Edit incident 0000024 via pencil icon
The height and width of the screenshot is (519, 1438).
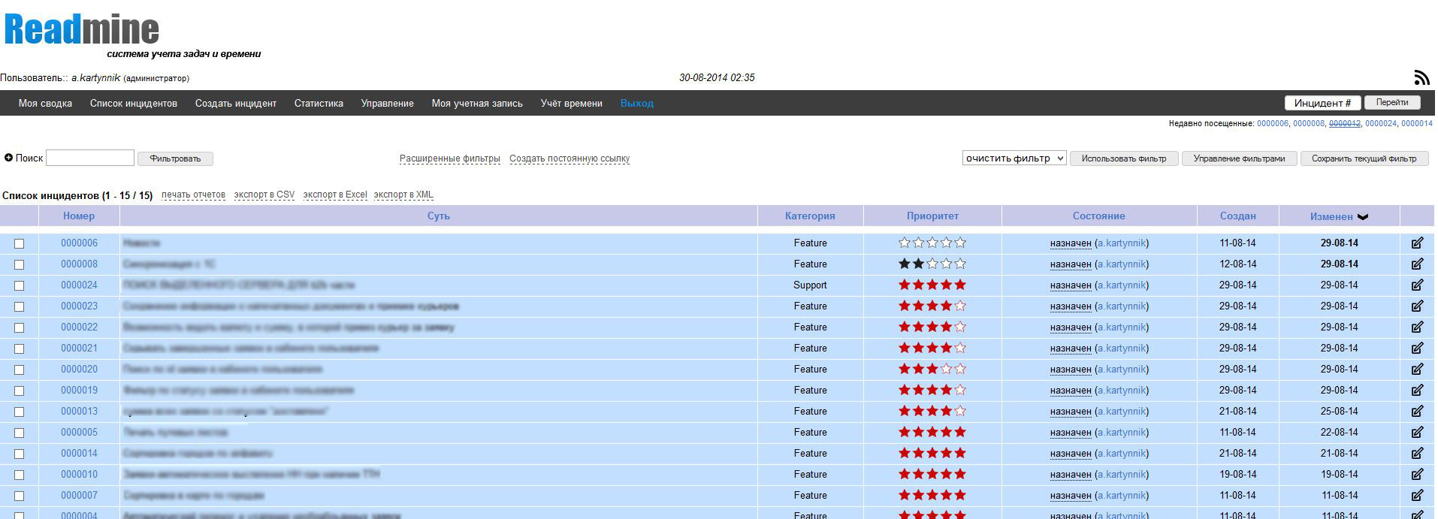(x=1417, y=285)
